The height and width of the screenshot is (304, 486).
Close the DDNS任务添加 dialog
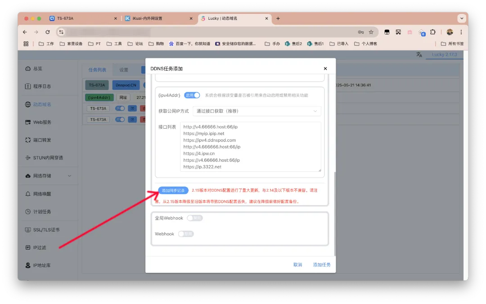pos(325,69)
